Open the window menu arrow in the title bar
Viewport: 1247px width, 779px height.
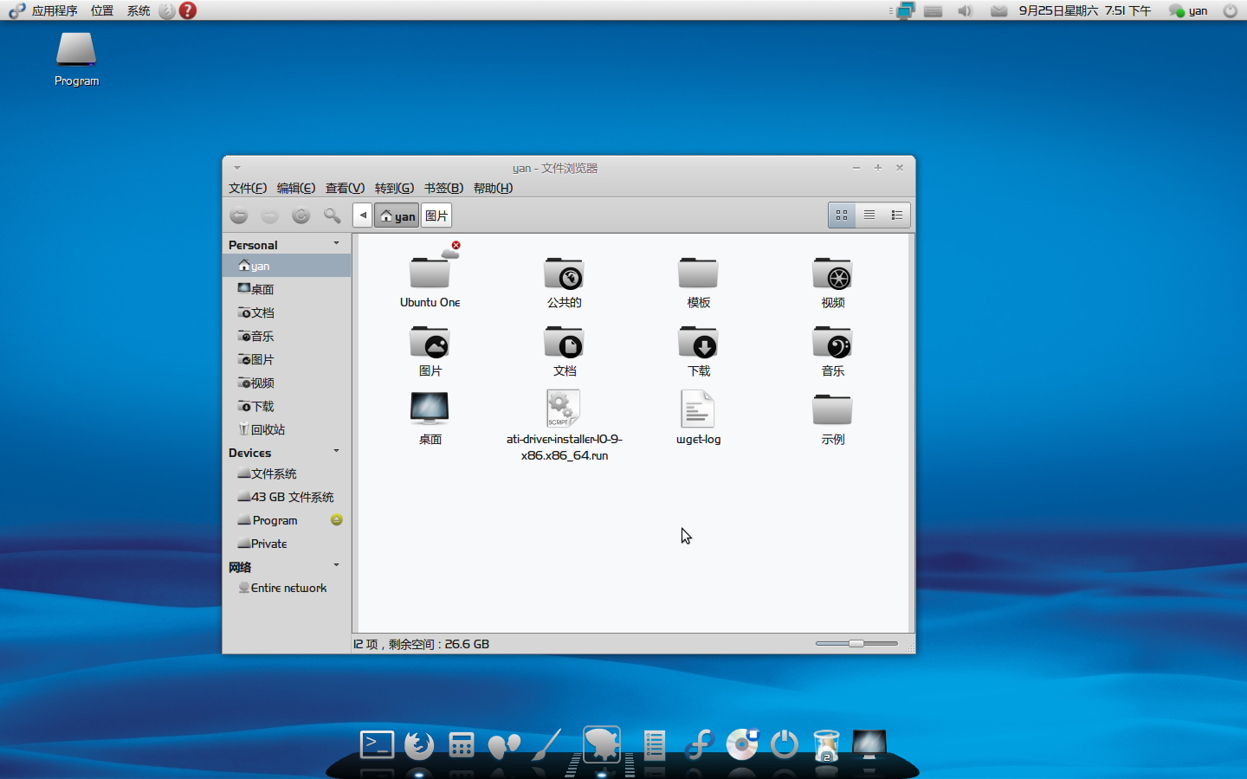click(x=236, y=168)
